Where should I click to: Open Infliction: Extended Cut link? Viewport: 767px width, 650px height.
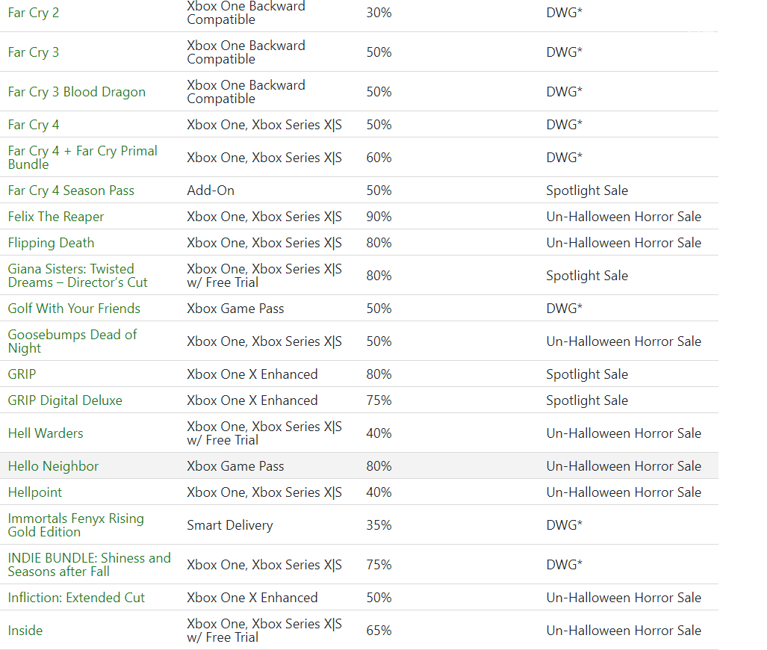pos(76,598)
